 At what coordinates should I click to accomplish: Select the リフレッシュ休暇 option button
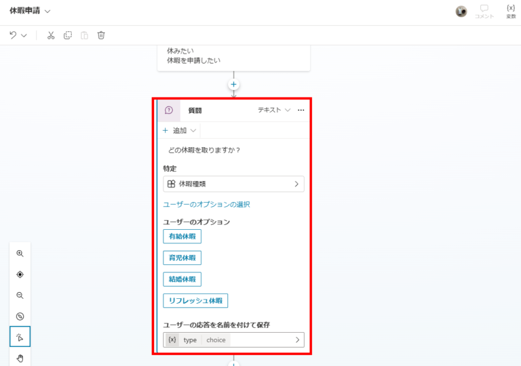(195, 300)
